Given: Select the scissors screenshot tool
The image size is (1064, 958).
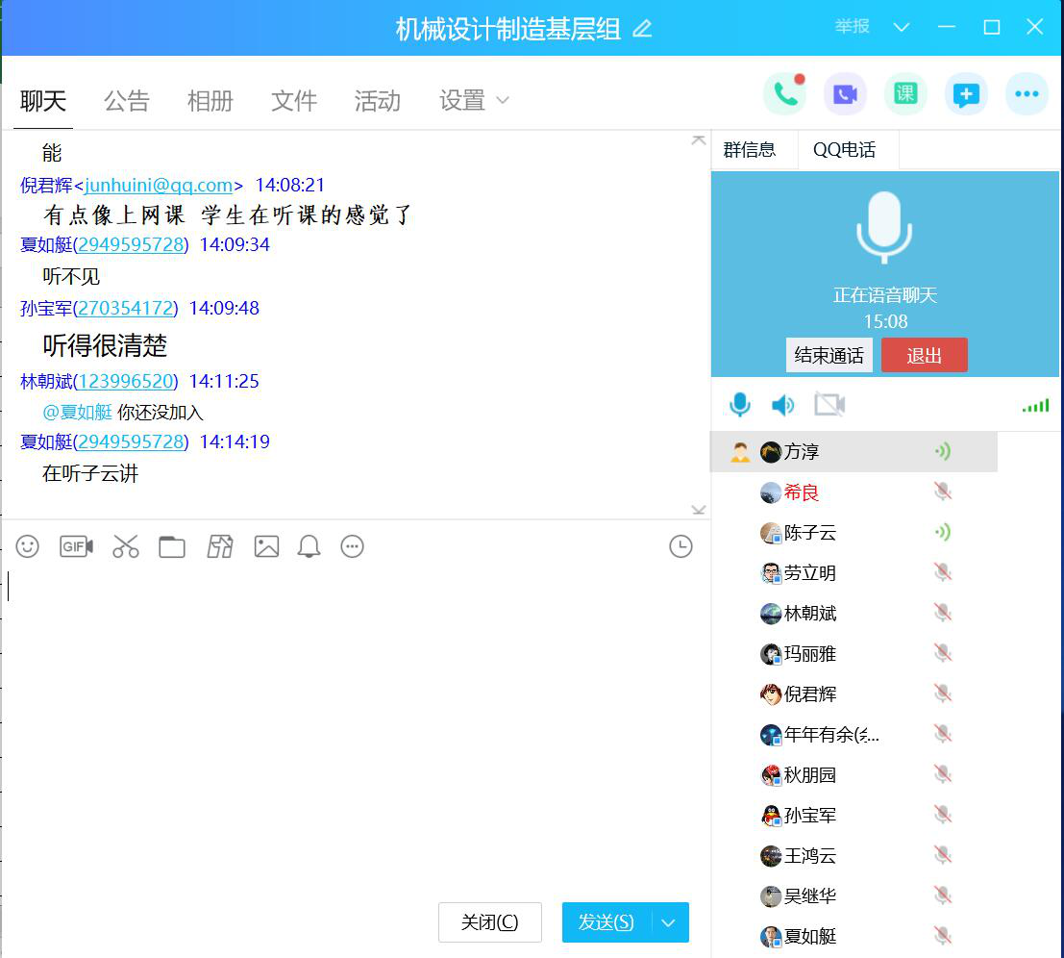Looking at the screenshot, I should pyautogui.click(x=126, y=547).
